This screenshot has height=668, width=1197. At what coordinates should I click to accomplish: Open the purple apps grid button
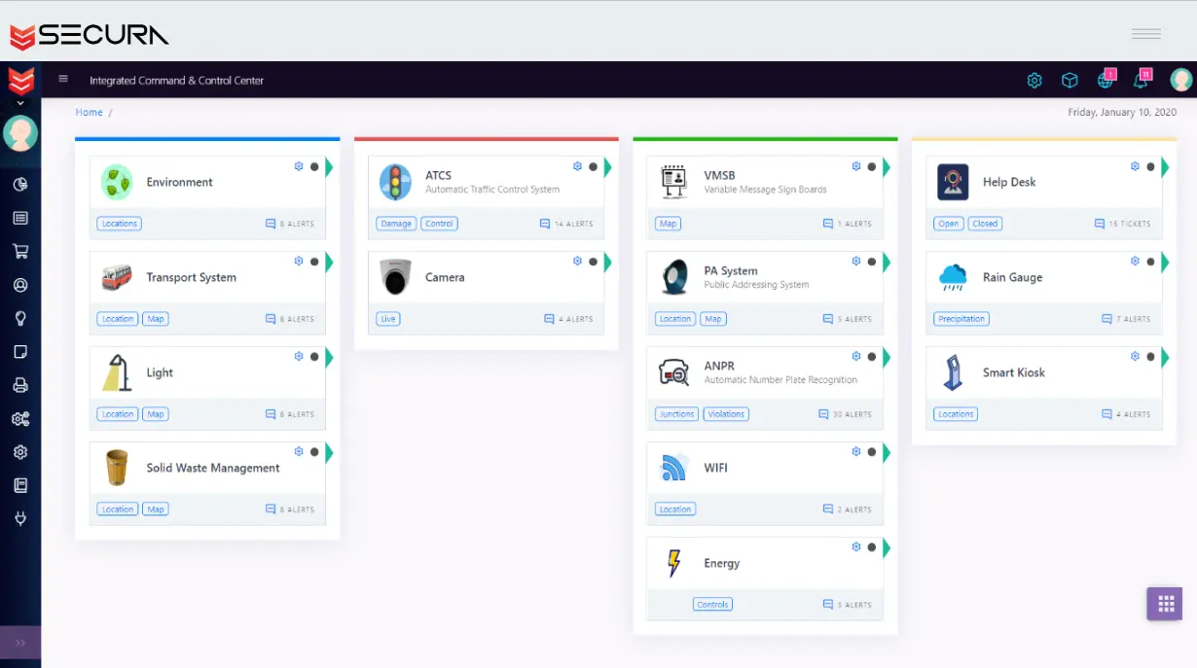coord(1164,603)
